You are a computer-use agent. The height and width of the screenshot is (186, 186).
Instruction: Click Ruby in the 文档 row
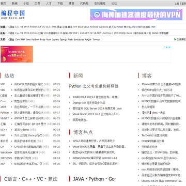pos(43,39)
